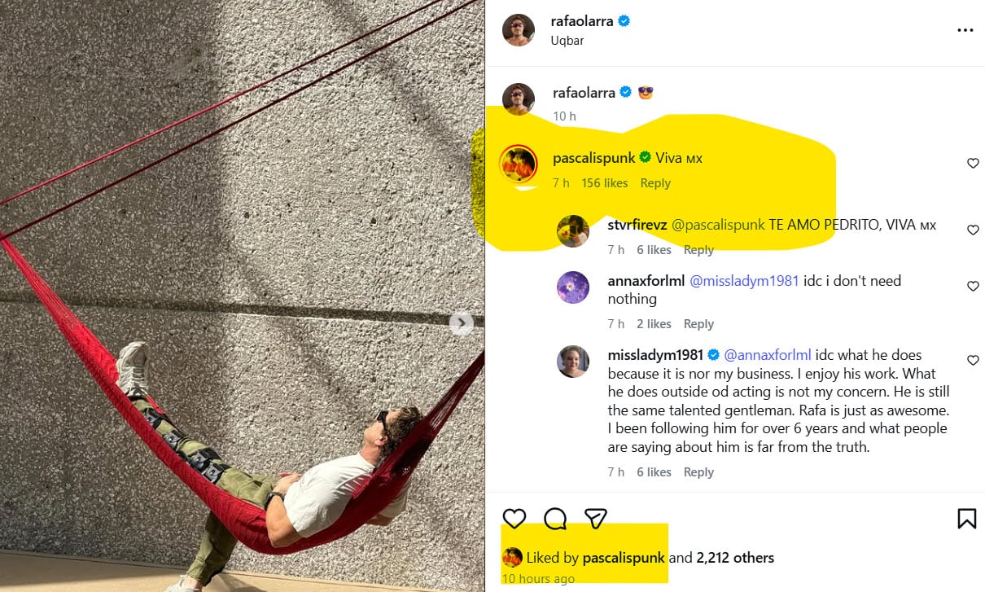The image size is (985, 592).
Task: Like pascalispunk's Viva MX comment
Action: pos(973,163)
